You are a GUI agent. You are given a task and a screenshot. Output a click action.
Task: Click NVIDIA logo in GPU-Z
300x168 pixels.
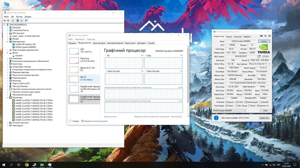pos(264,49)
